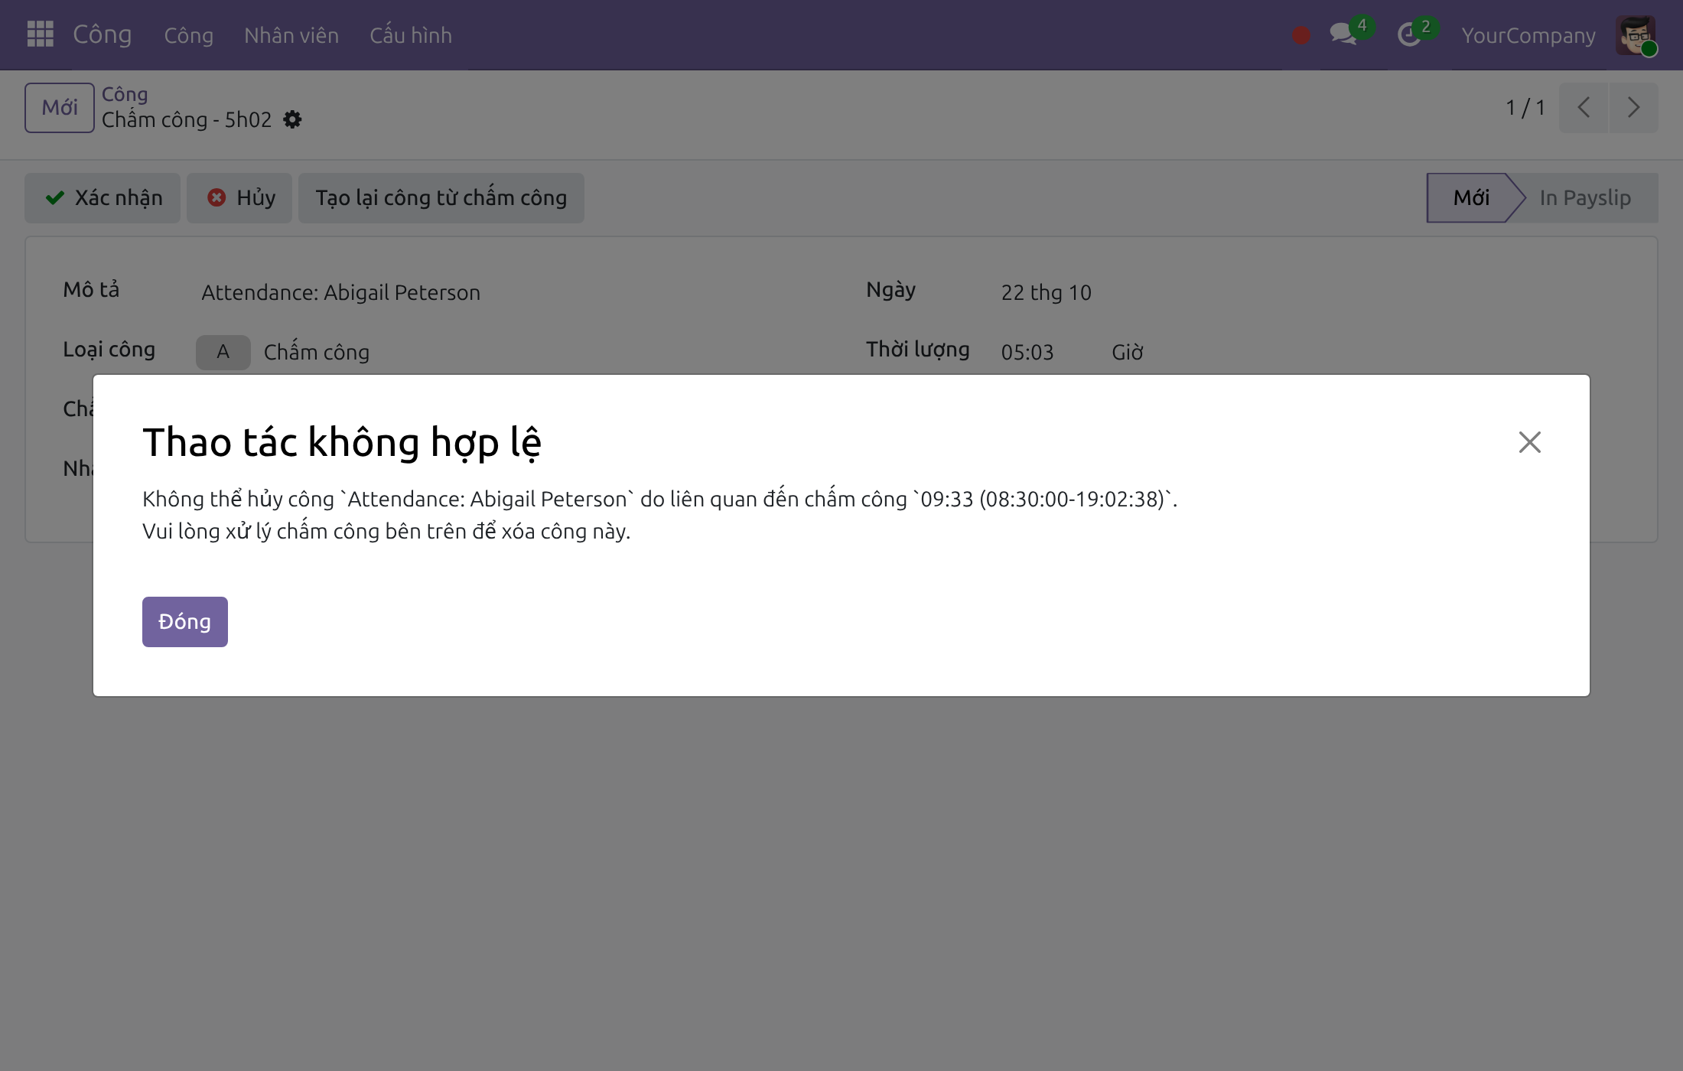Viewport: 1683px width, 1071px height.
Task: Click the red recording indicator dot
Action: (x=1301, y=35)
